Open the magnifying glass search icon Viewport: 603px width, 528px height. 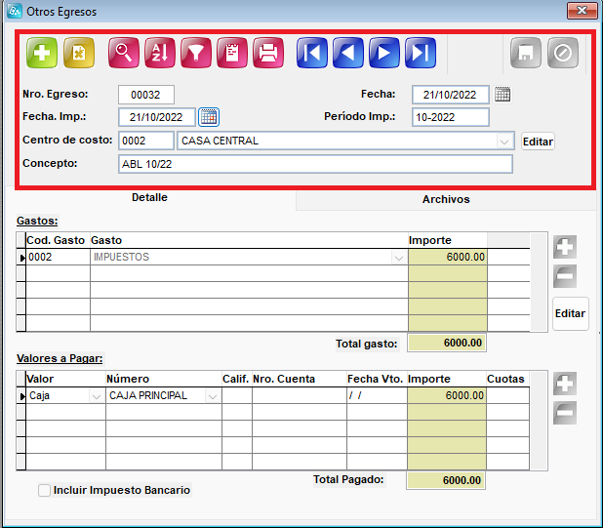click(124, 53)
